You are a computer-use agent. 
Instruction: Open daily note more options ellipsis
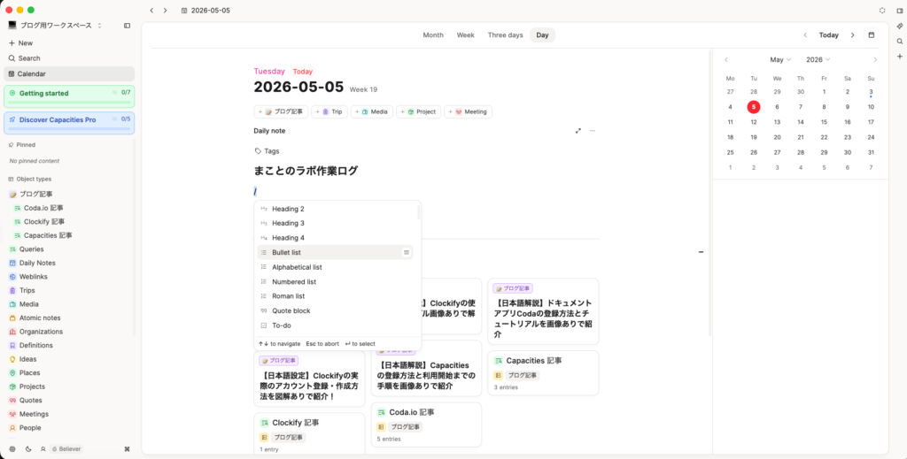[593, 131]
